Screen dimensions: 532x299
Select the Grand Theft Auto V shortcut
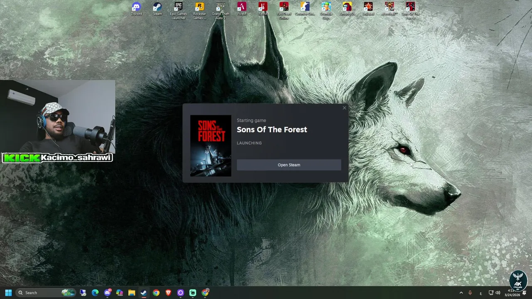[220, 11]
